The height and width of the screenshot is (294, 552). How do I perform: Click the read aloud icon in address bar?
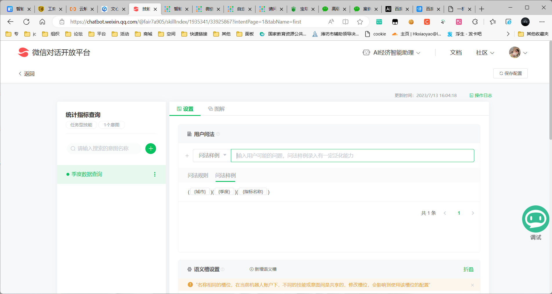point(331,22)
